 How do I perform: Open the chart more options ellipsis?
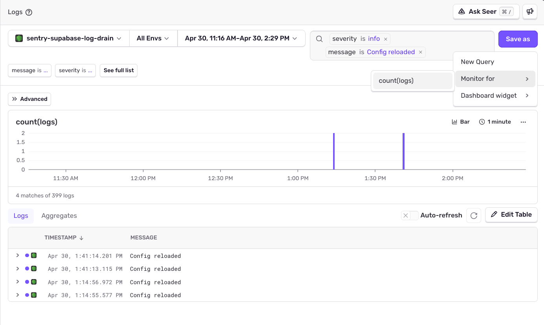pyautogui.click(x=523, y=122)
